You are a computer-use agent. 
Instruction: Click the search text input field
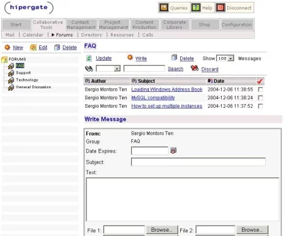(x=145, y=68)
